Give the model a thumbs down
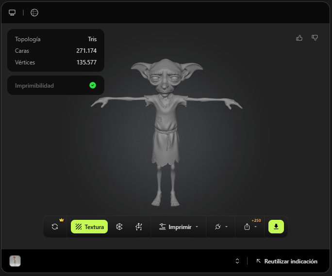Image resolution: width=332 pixels, height=276 pixels. pos(315,38)
